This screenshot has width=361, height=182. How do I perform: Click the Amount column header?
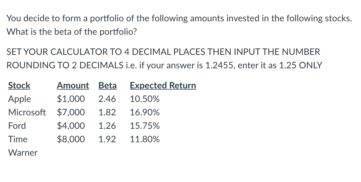73,85
